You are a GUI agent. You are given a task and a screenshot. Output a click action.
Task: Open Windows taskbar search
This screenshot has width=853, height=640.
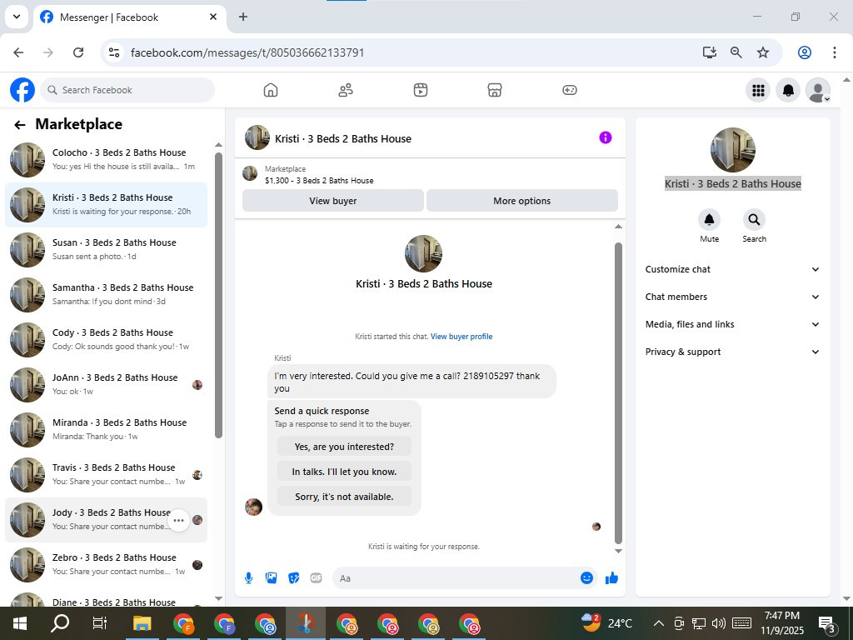click(x=60, y=623)
